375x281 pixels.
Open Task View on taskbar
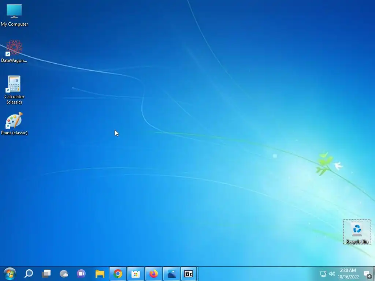coord(46,274)
